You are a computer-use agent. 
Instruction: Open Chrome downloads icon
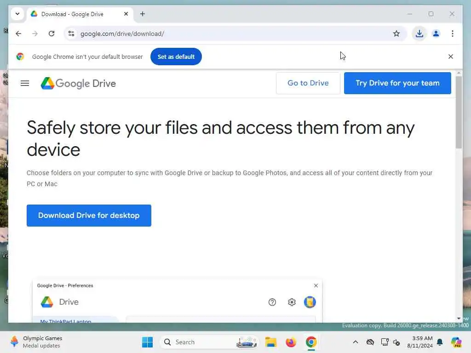pyautogui.click(x=419, y=34)
